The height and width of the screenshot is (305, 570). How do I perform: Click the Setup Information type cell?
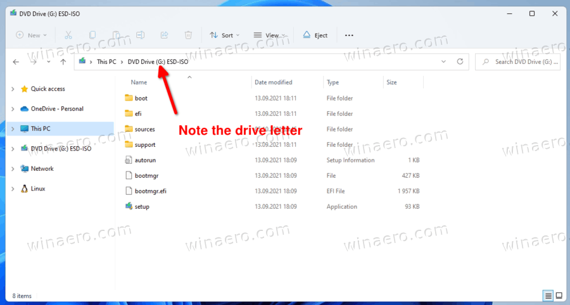pyautogui.click(x=350, y=160)
